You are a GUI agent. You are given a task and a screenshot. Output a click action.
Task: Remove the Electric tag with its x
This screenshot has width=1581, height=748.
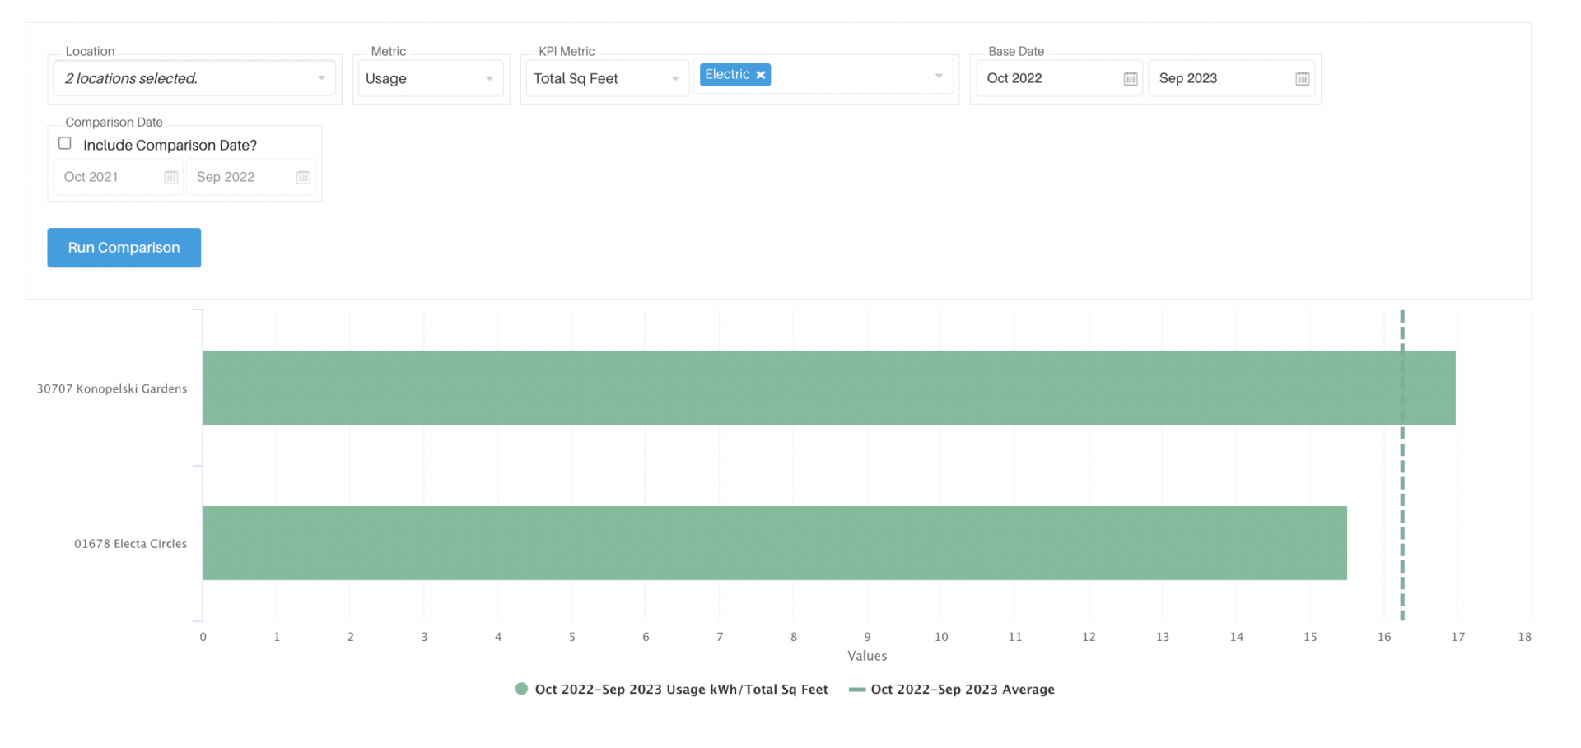click(x=761, y=75)
